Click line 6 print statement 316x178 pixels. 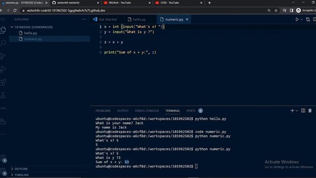click(x=130, y=52)
